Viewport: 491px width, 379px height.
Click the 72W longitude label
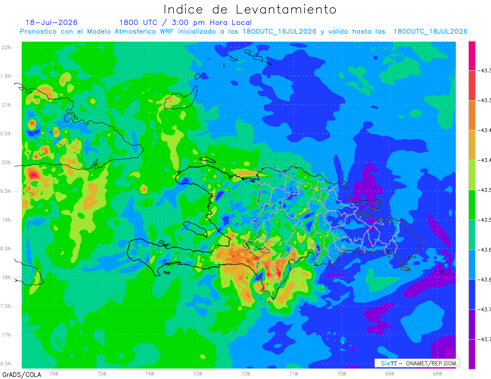pos(245,374)
